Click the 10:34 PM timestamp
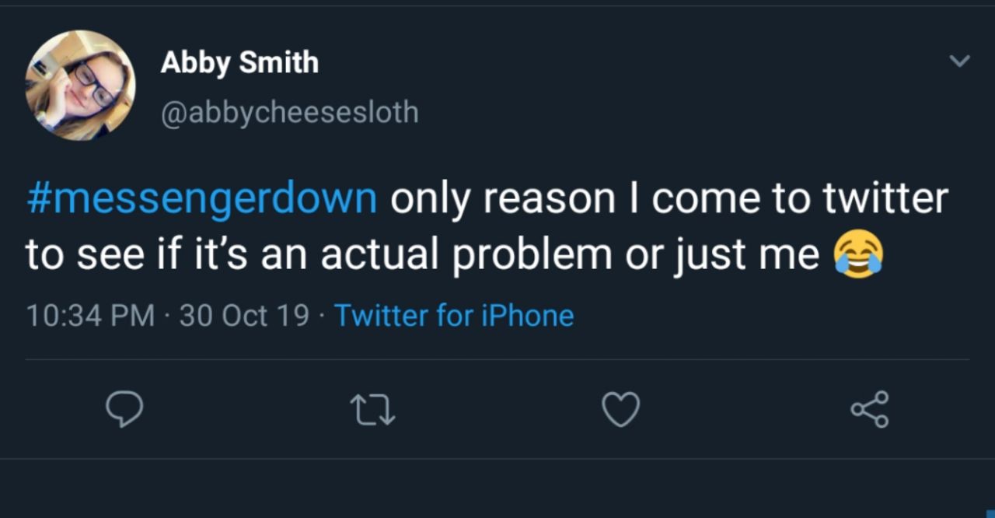This screenshot has width=995, height=518. 90,316
